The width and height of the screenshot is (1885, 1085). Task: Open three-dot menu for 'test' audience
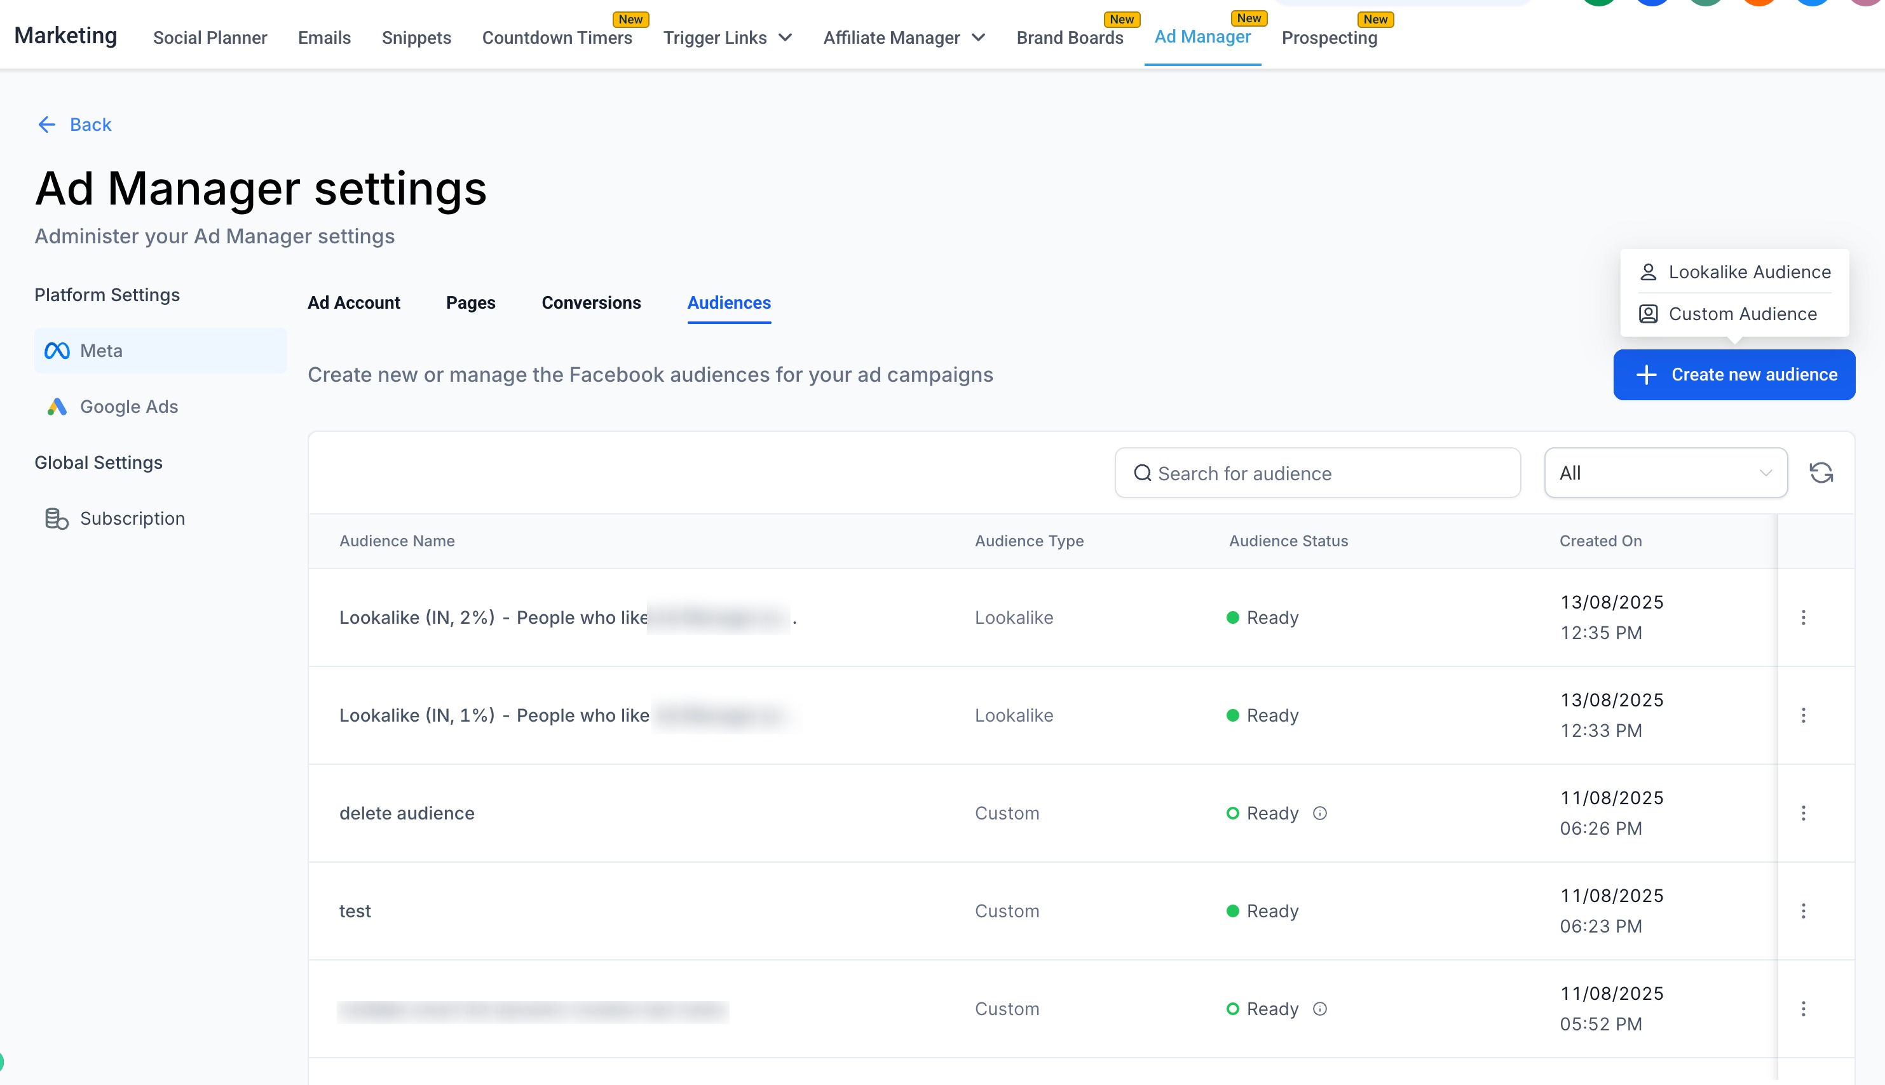pyautogui.click(x=1803, y=911)
